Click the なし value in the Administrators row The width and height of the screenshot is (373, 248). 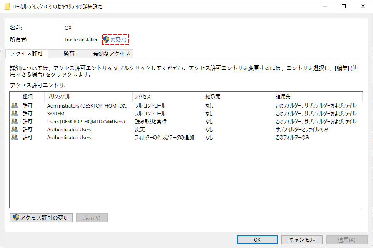pos(209,106)
